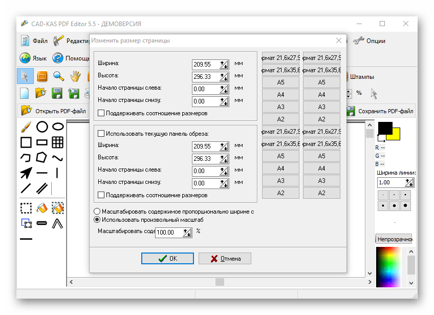Select the arrow pointer tool

[25, 76]
